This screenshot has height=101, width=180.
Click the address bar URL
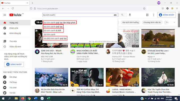tap(48, 9)
